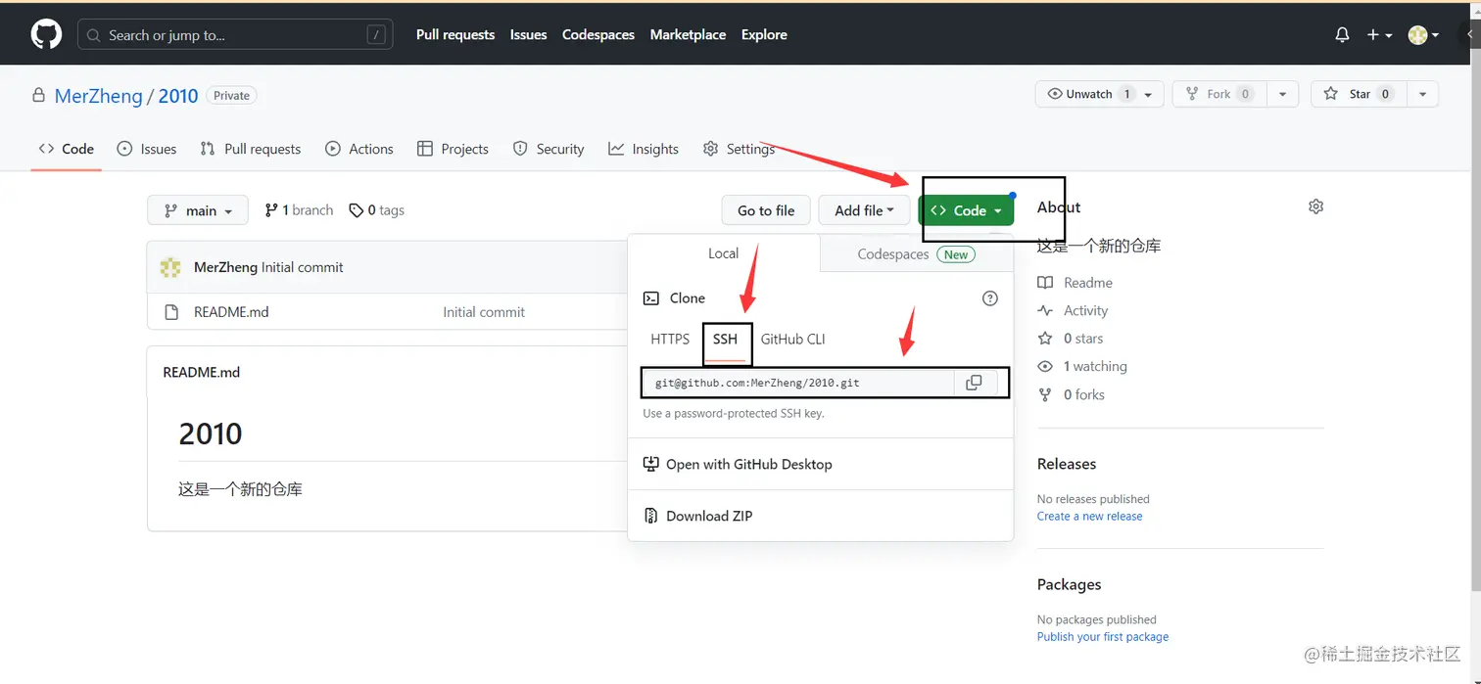Viewport: 1481px width, 684px height.
Task: Expand the Fork options dropdown arrow
Action: coord(1282,94)
